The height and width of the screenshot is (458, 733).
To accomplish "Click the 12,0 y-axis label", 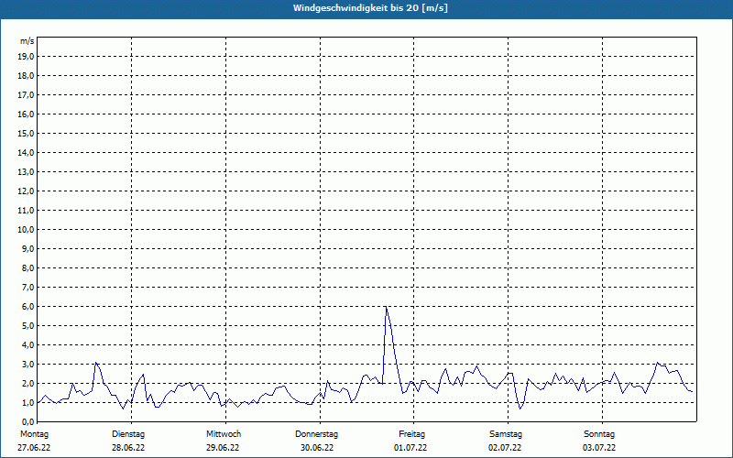I will click(26, 191).
